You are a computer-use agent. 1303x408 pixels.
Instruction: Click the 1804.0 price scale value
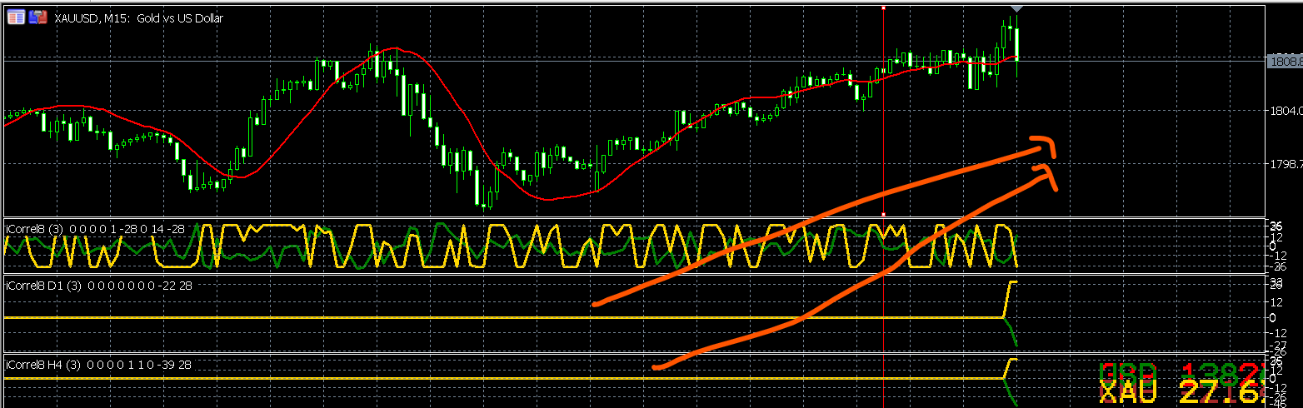click(x=1287, y=110)
